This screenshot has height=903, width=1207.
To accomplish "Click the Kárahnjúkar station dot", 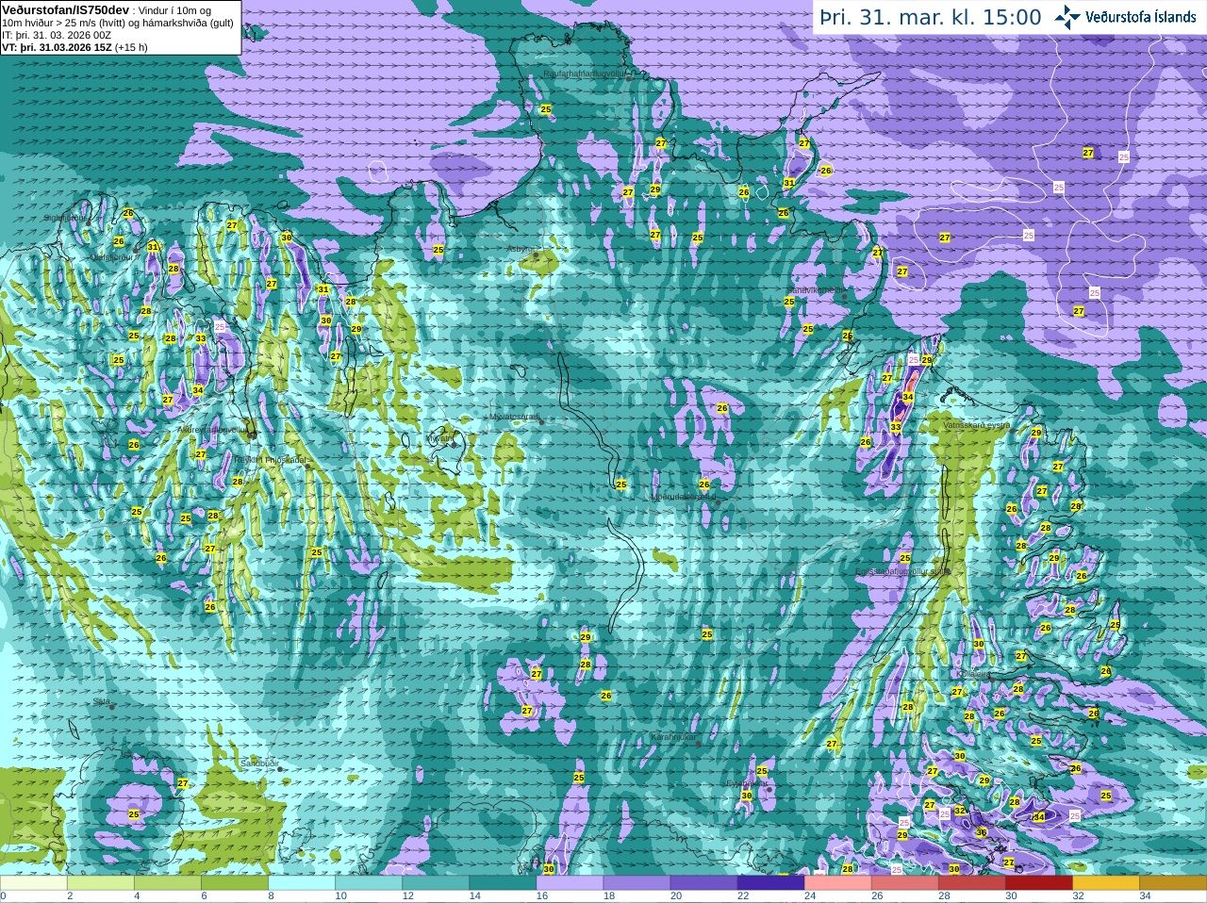I will click(x=699, y=744).
